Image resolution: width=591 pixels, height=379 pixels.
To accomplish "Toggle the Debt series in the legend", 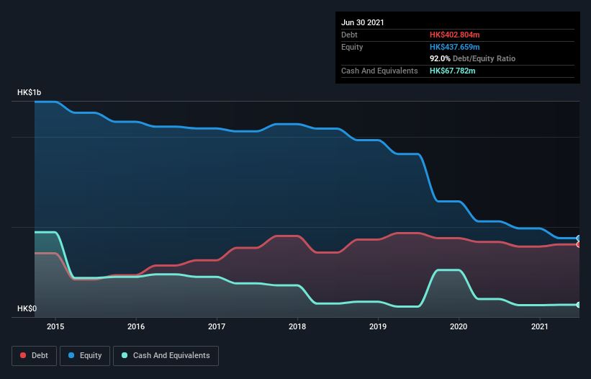I will 34,356.
